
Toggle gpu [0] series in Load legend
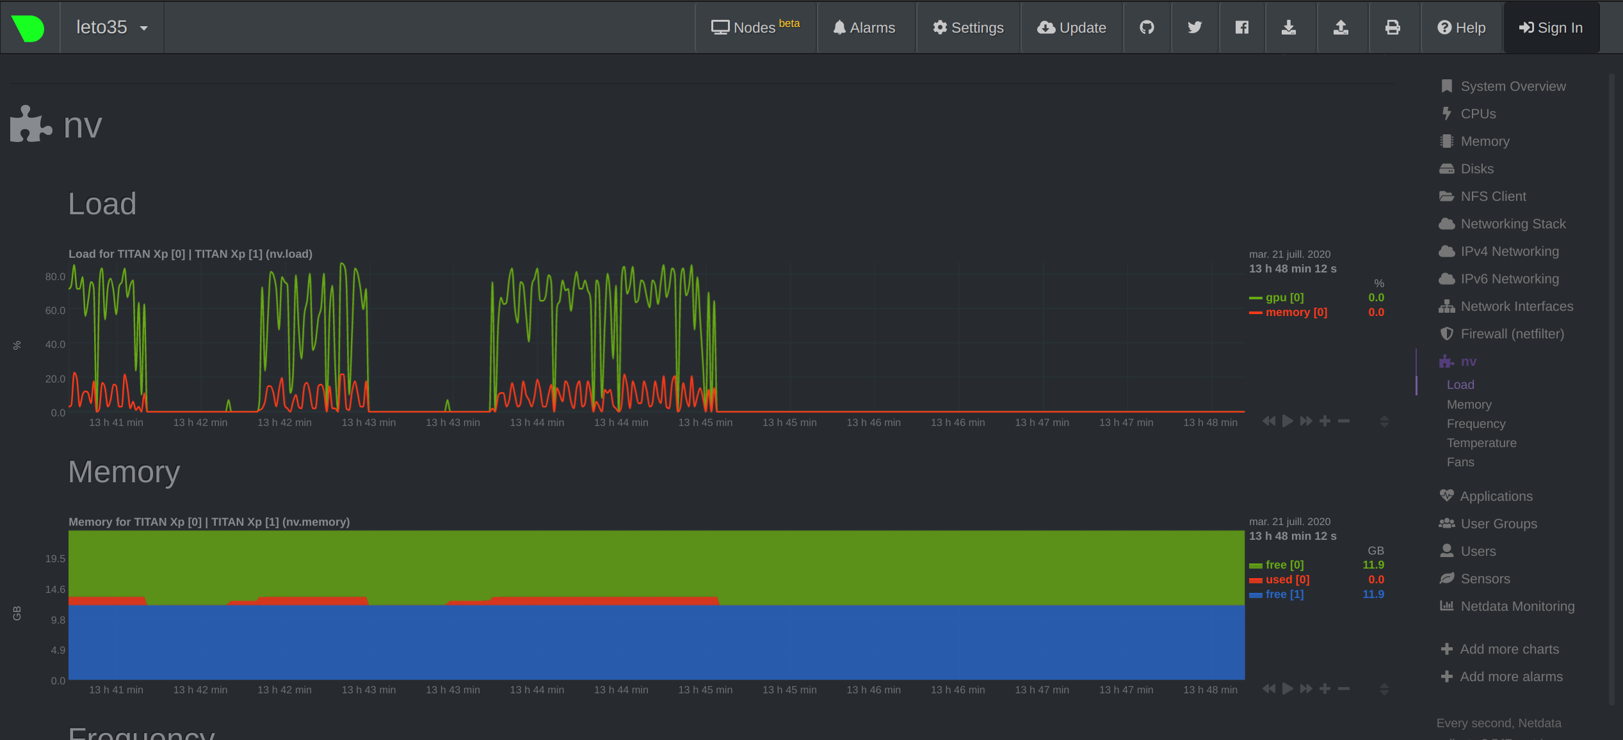[x=1284, y=297]
